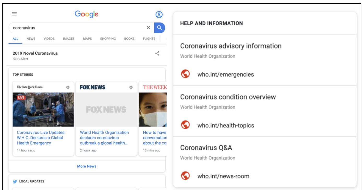This screenshot has height=190, width=364.
Task: Click the 'TOP STORIES' heading
Action: 23,75
